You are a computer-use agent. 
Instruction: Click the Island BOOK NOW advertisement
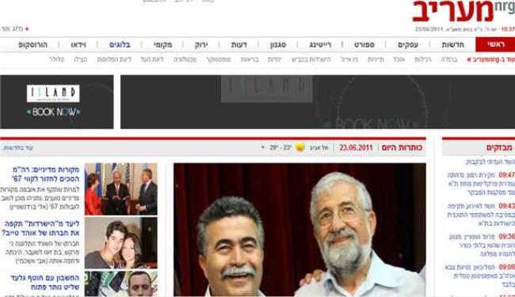click(x=57, y=101)
